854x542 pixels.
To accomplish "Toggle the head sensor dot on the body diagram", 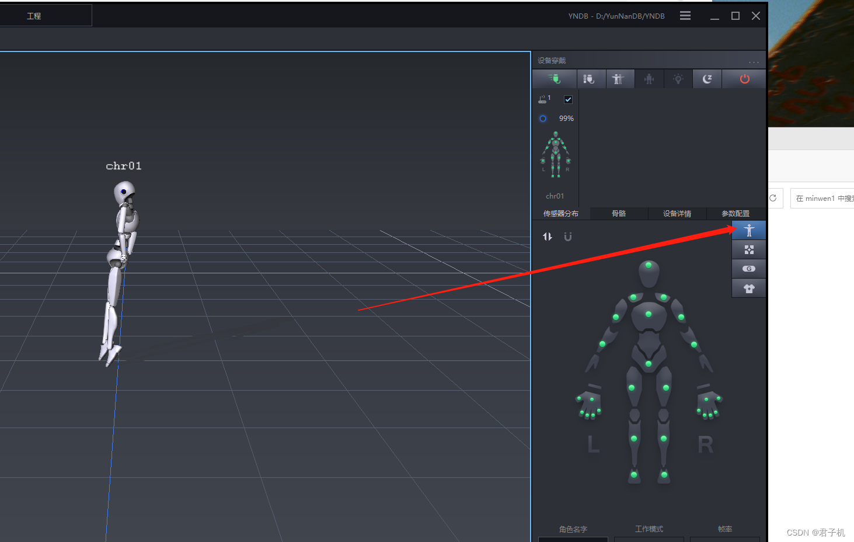I will pos(649,265).
